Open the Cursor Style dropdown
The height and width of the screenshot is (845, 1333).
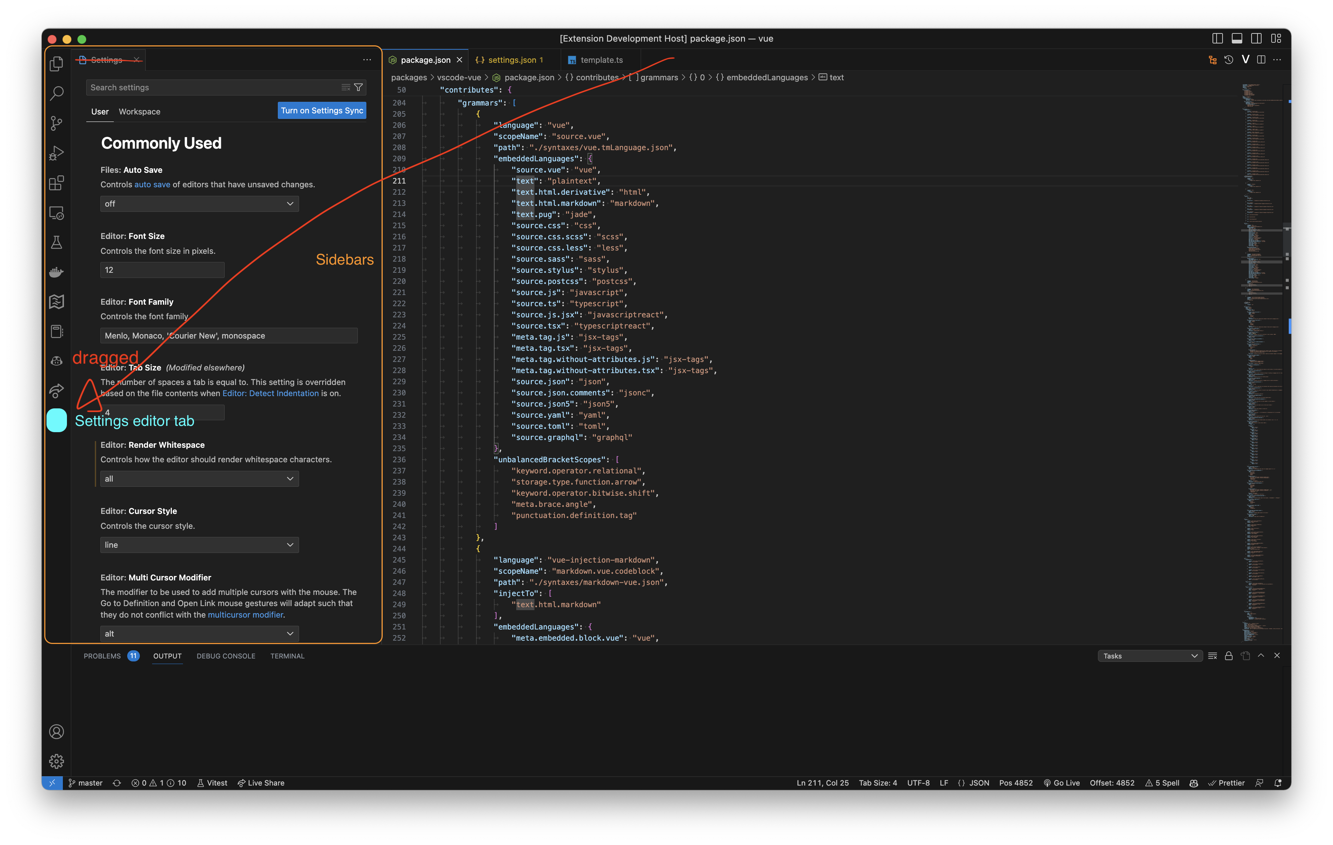point(199,545)
